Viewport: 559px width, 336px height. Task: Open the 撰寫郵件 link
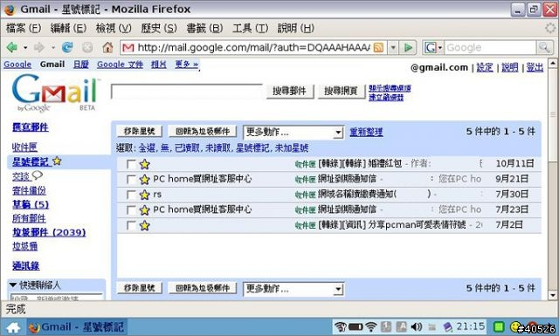click(31, 127)
